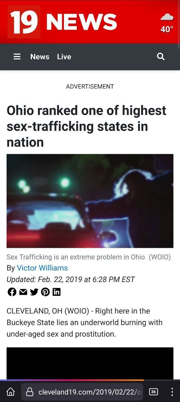180x402 pixels.
Task: Tap the cloudy weather icon
Action: coord(167,17)
